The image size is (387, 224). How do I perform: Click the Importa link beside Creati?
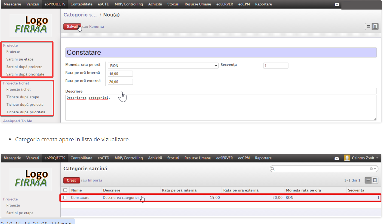95,180
